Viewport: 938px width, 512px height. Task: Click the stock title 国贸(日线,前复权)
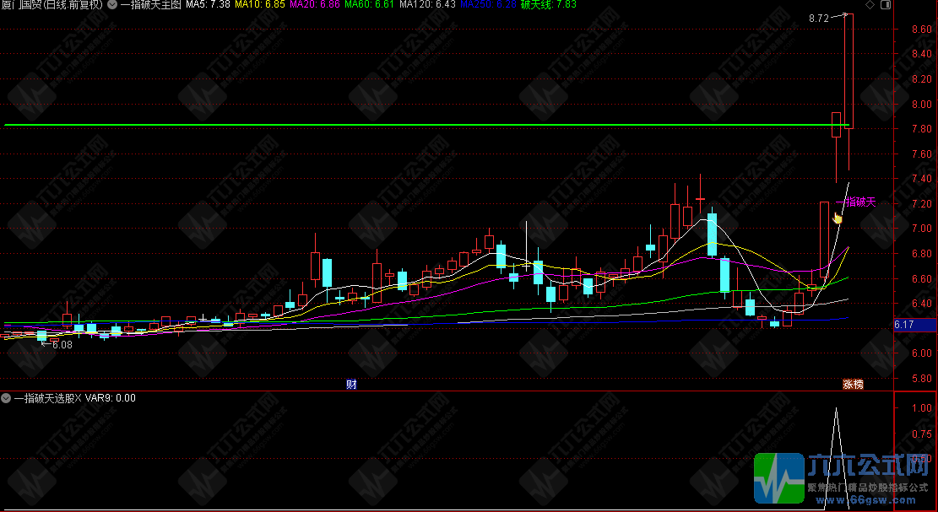coord(52,5)
